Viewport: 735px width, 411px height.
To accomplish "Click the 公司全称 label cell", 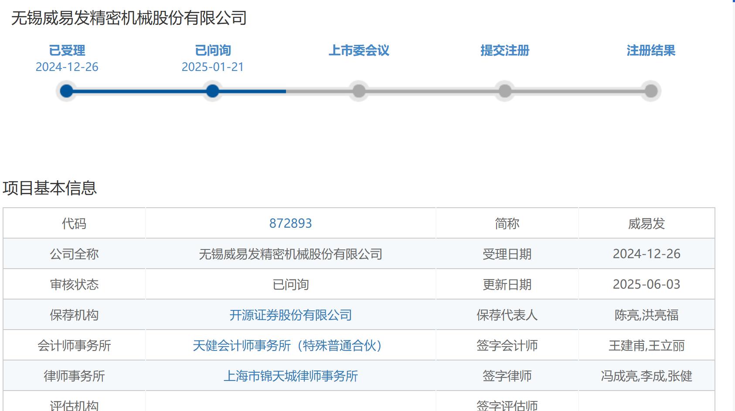I will click(74, 254).
